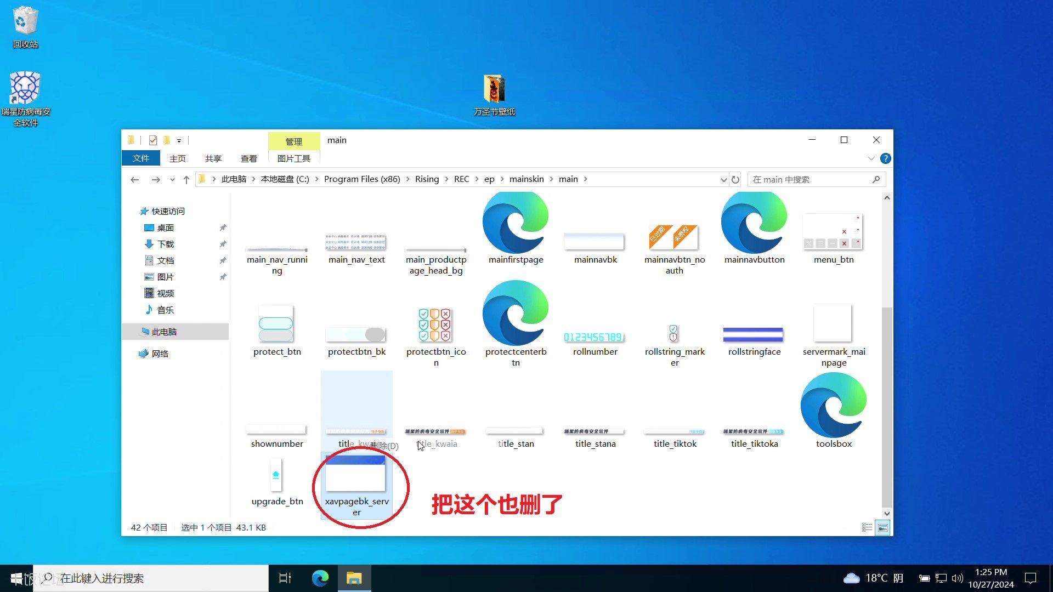Image resolution: width=1053 pixels, height=592 pixels.
Task: Select the protectcenterbtn file icon
Action: coord(516,313)
